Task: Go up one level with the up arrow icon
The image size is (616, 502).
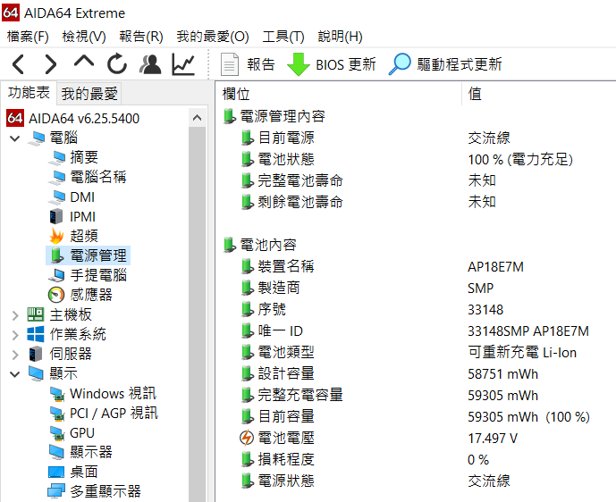Action: point(84,62)
